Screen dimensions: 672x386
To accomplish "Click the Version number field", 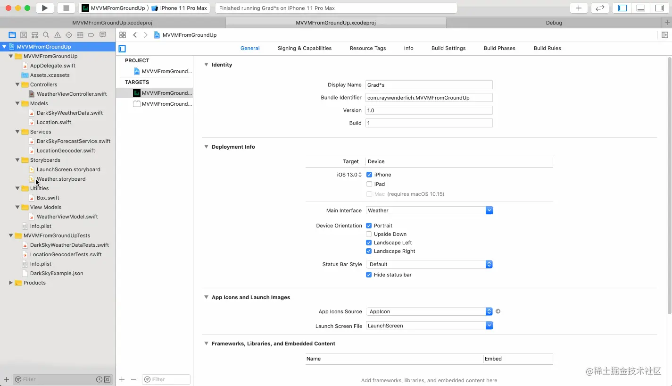I will 429,110.
